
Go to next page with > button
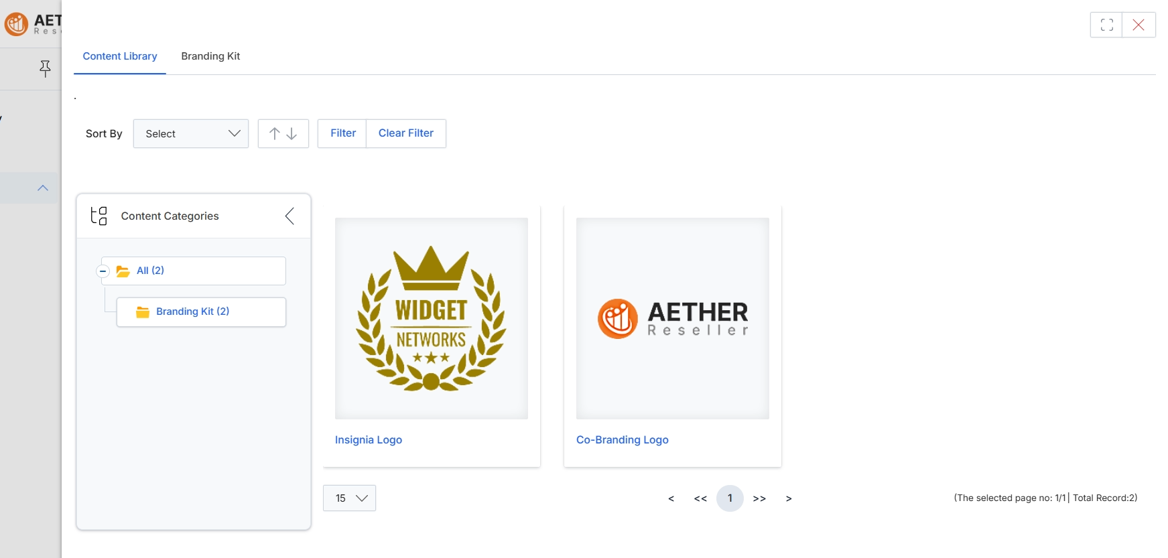(x=789, y=498)
